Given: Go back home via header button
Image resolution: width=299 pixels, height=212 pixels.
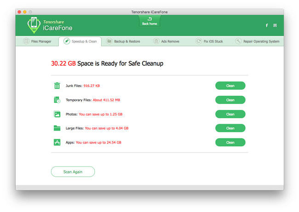Looking at the screenshot, I should pyautogui.click(x=149, y=21).
